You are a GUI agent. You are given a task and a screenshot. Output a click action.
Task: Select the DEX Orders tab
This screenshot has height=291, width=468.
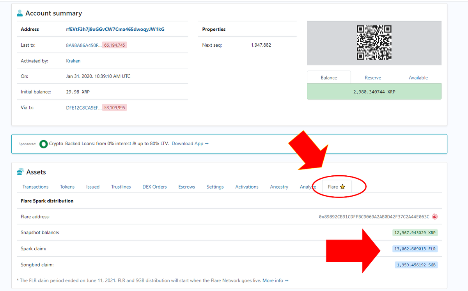coord(154,187)
